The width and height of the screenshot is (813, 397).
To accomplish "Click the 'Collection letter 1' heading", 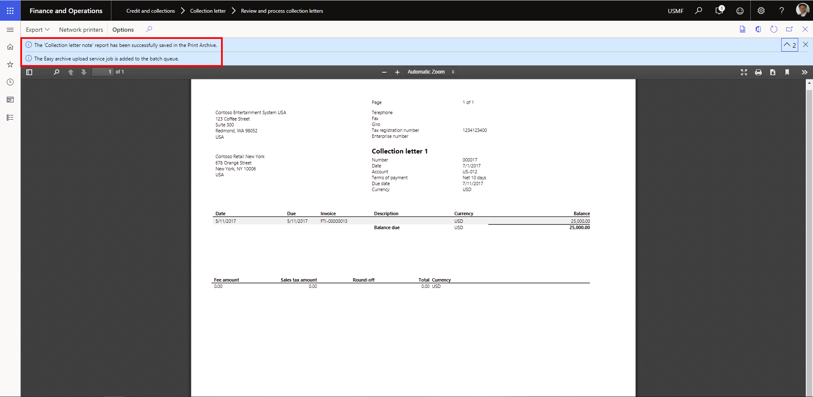I will [x=399, y=151].
